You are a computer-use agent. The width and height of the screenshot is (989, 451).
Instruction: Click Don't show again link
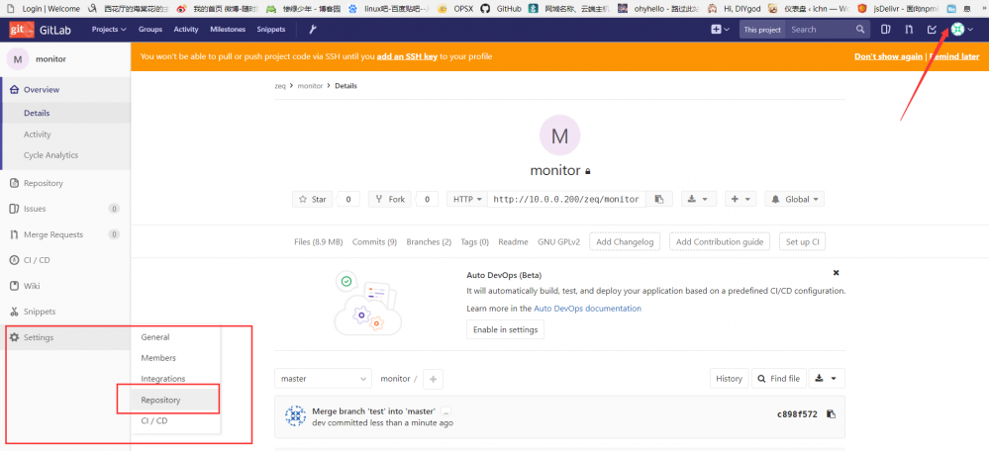coord(888,56)
